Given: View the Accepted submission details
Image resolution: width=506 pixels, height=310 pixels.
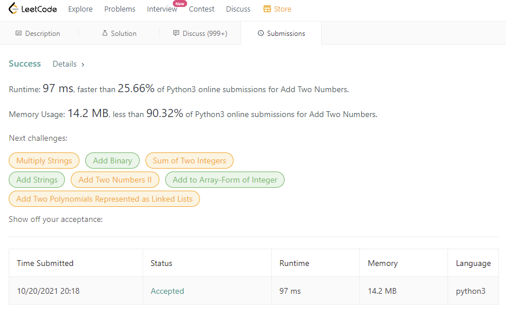Looking at the screenshot, I should 167,291.
